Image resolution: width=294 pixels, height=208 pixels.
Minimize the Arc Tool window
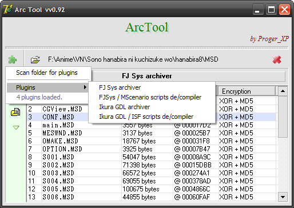tap(258, 10)
